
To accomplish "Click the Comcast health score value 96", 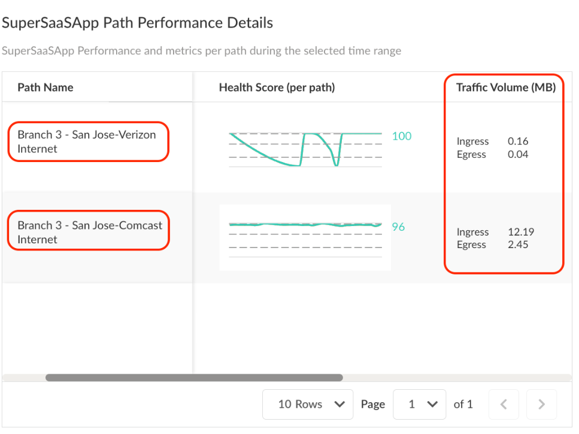I will pos(398,227).
